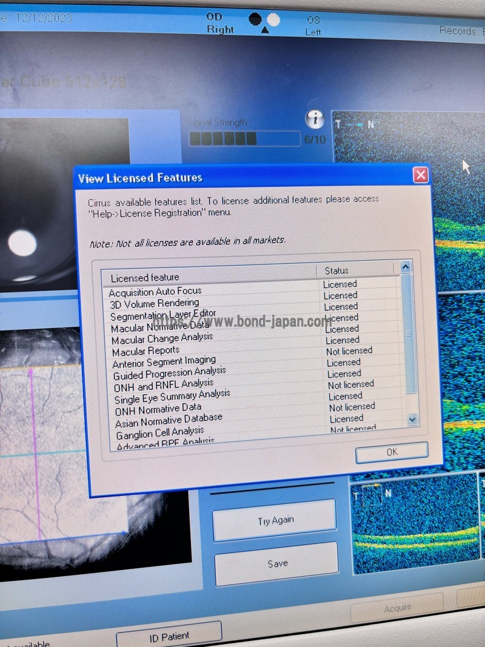Click the info icon beside Signal Strength

pyautogui.click(x=315, y=119)
